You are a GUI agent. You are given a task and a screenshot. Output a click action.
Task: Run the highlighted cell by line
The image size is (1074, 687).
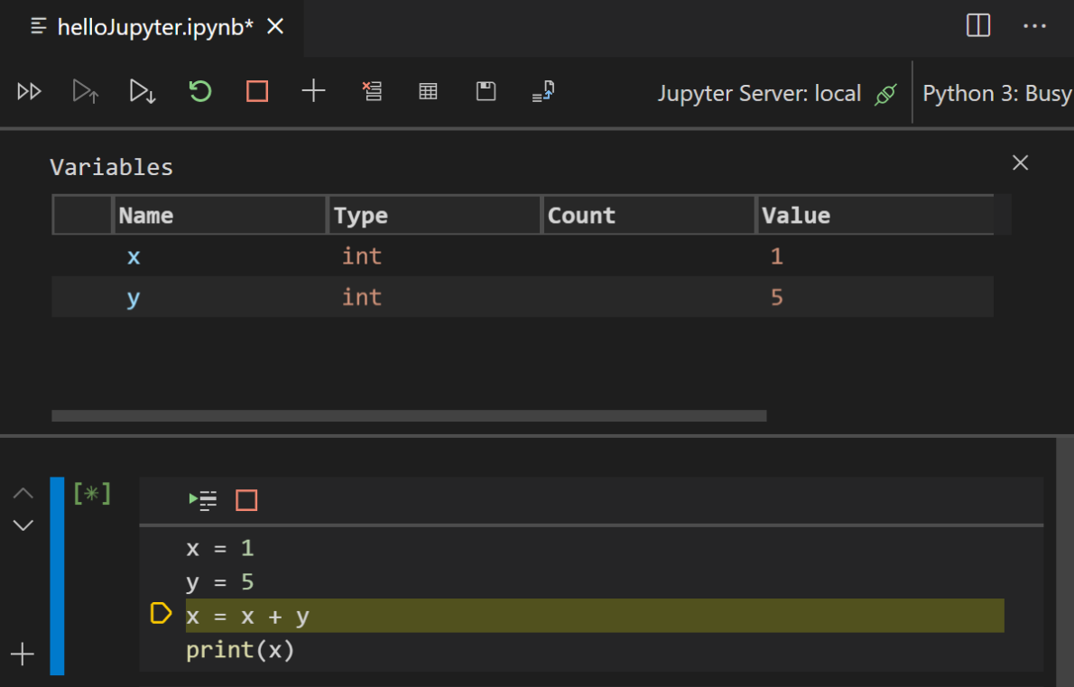204,500
